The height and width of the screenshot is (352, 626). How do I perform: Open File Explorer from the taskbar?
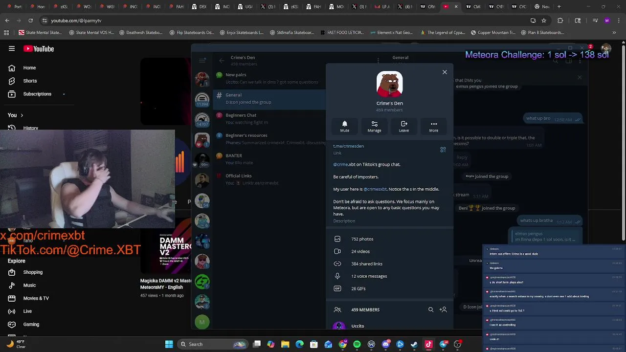pos(285,344)
